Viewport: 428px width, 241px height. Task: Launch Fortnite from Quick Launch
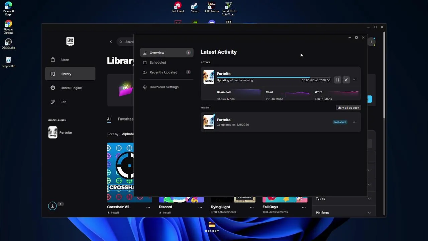pyautogui.click(x=60, y=133)
